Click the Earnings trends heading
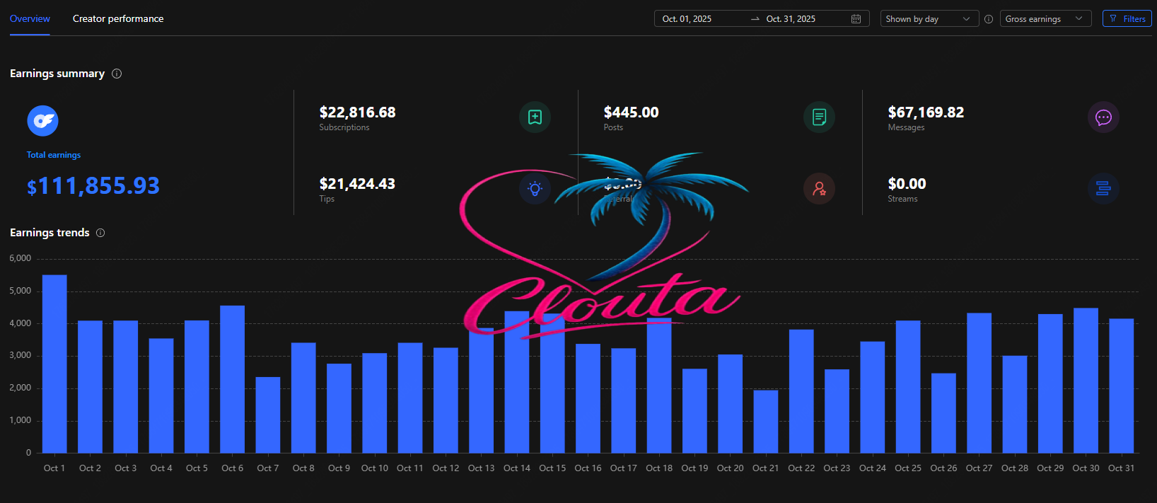1157x503 pixels. click(50, 233)
